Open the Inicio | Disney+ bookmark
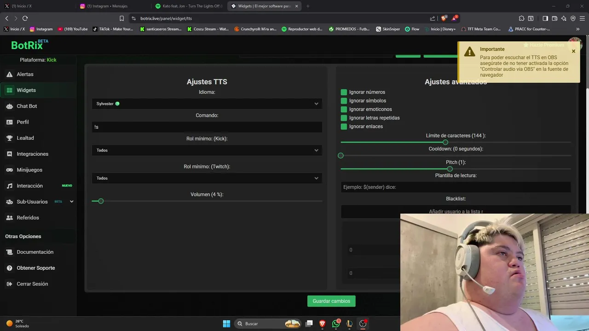 [x=440, y=29]
